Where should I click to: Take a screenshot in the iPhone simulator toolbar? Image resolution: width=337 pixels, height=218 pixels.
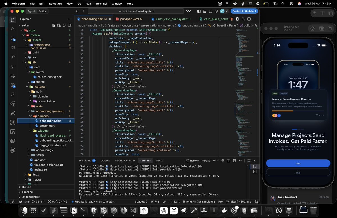[x=321, y=29]
